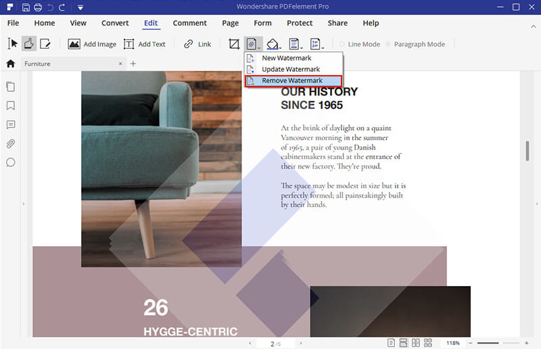
Task: Open the Bookmarks panel in the sidebar
Action: click(11, 106)
